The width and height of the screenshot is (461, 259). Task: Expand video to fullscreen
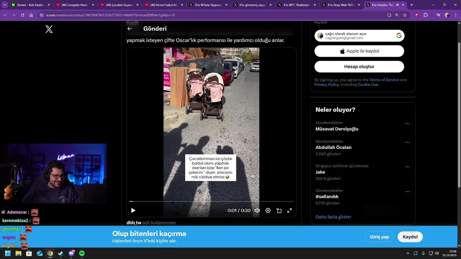point(290,210)
